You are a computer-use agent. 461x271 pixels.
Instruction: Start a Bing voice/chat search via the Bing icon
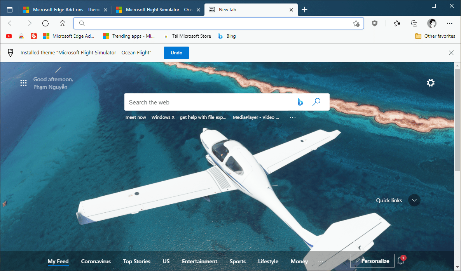pos(300,102)
